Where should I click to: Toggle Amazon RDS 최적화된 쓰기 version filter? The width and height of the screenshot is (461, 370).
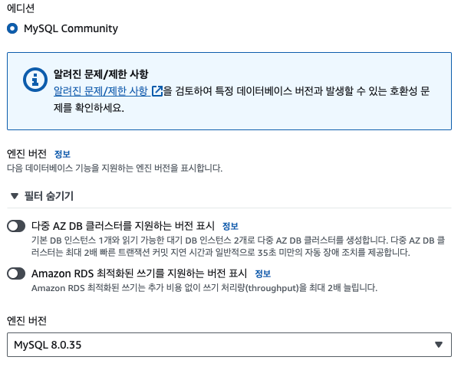pos(16,273)
